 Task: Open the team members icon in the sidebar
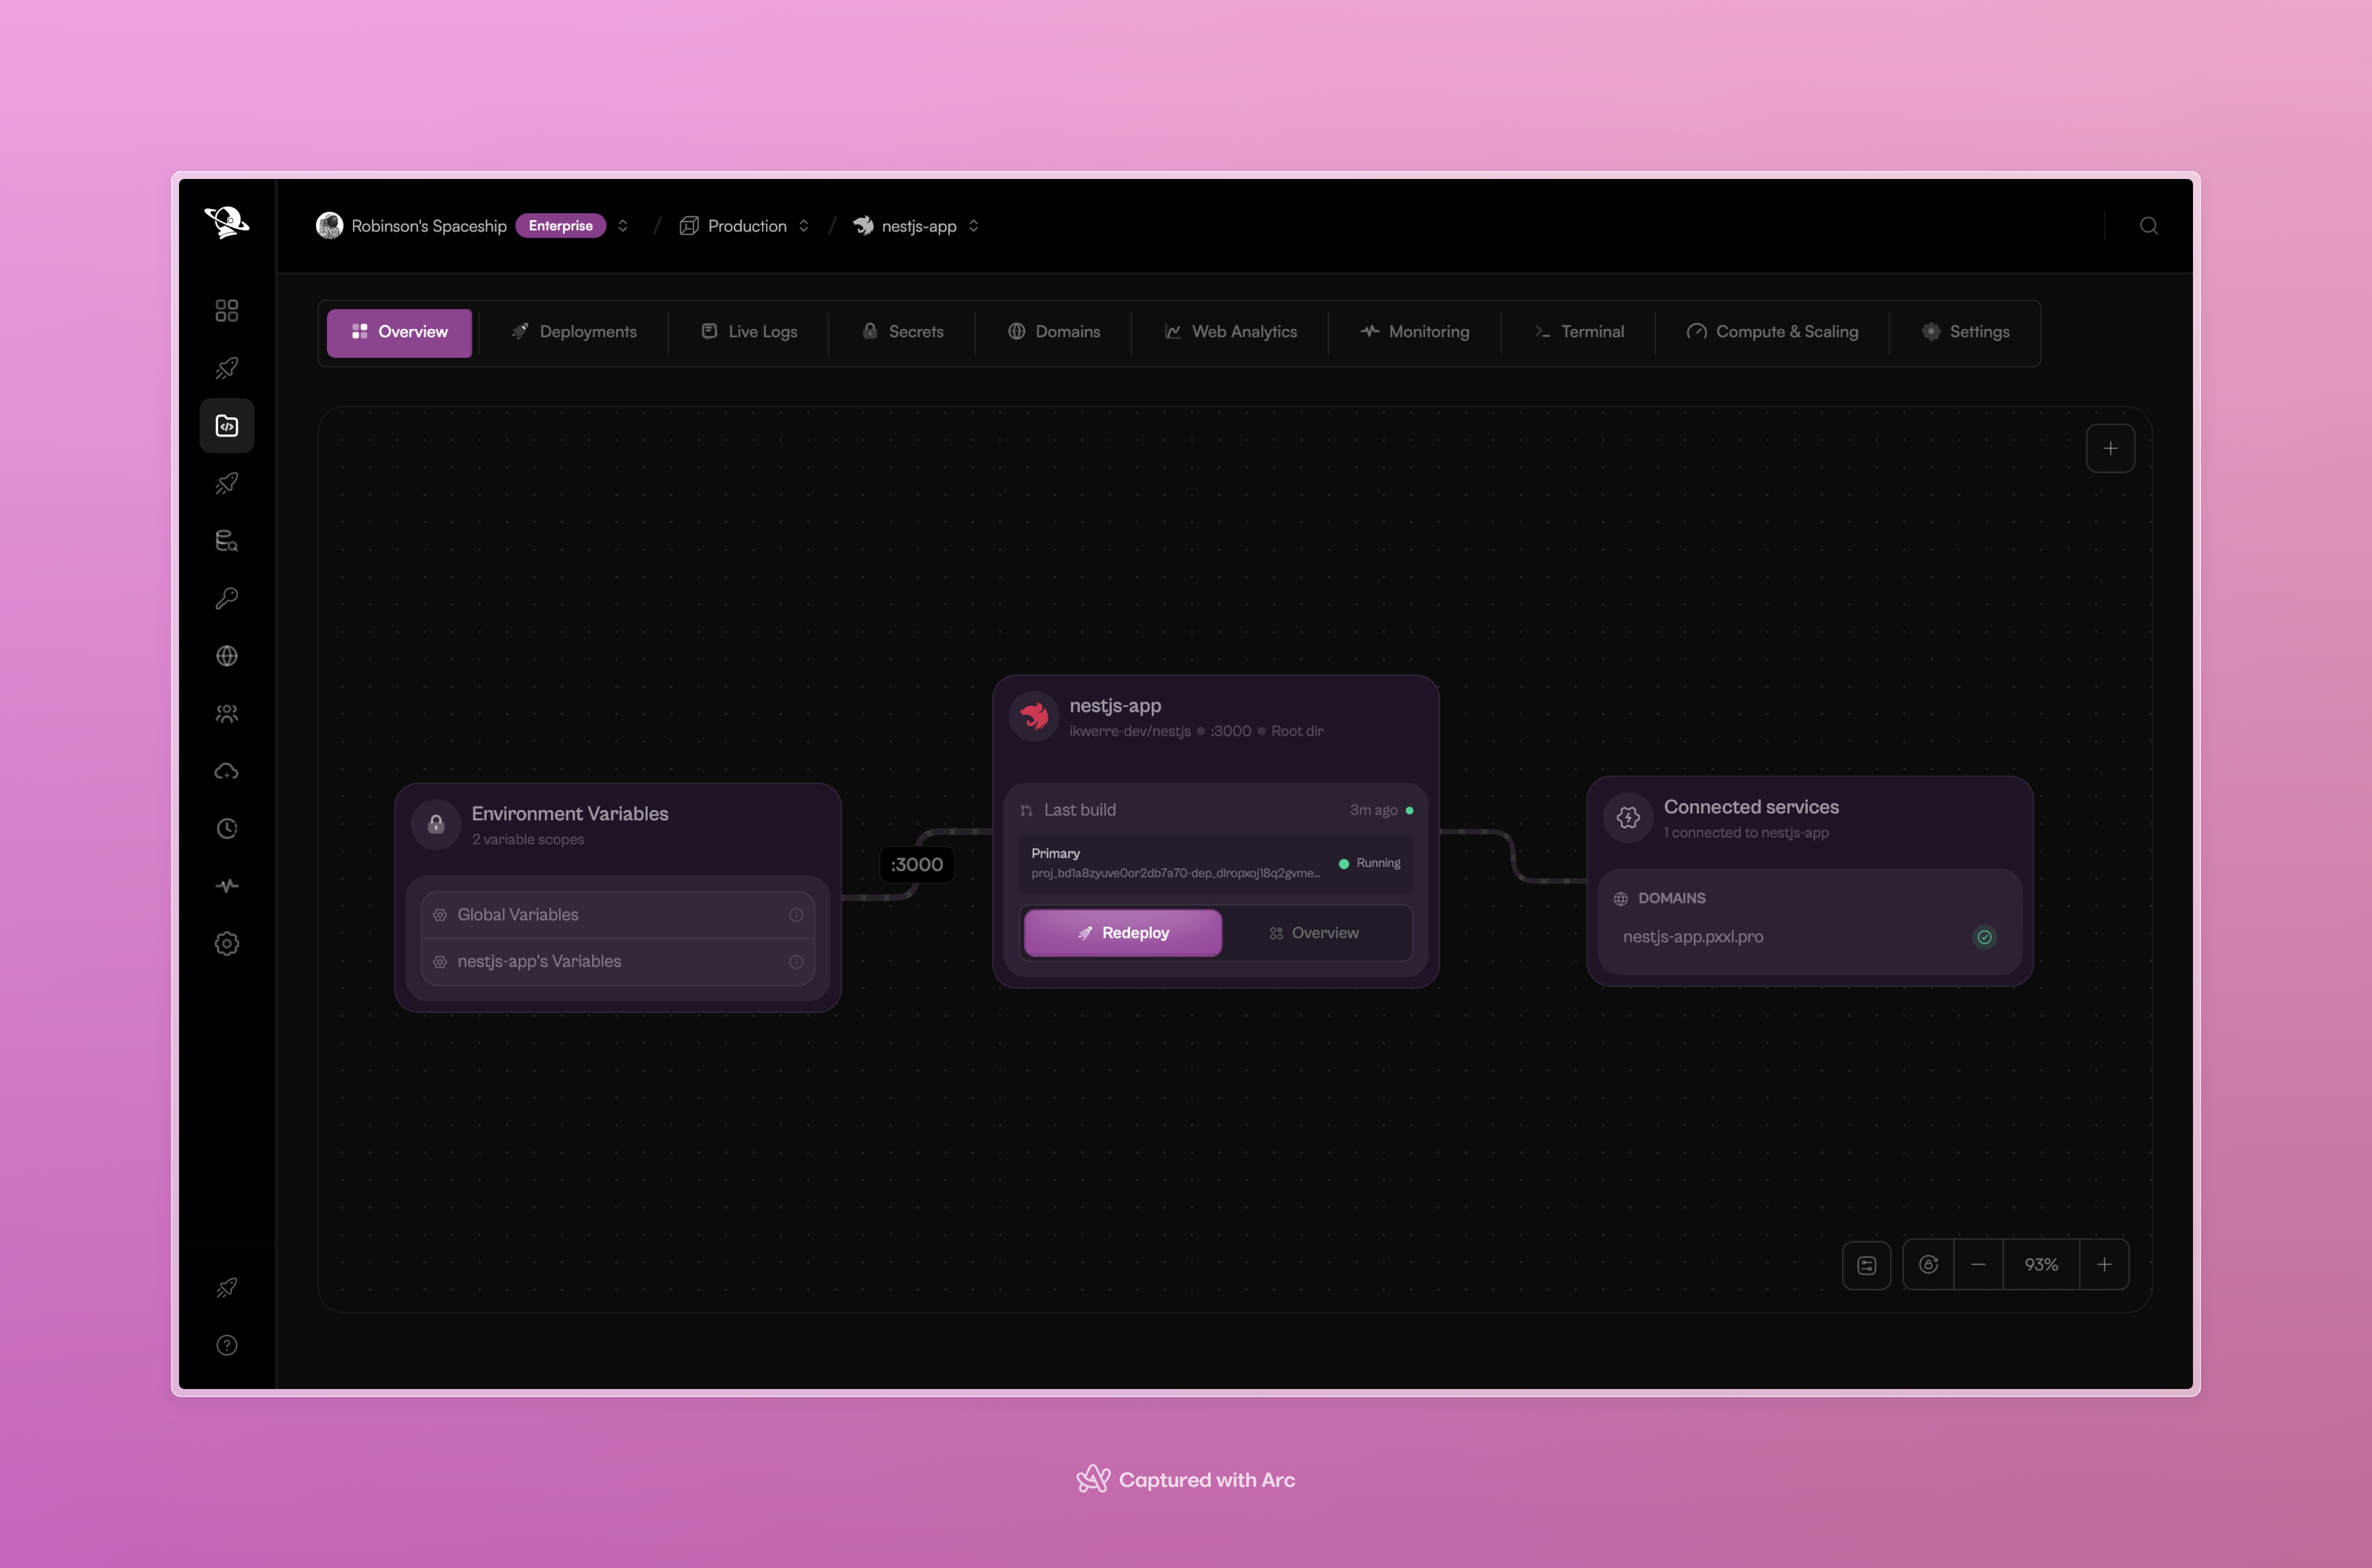click(227, 713)
